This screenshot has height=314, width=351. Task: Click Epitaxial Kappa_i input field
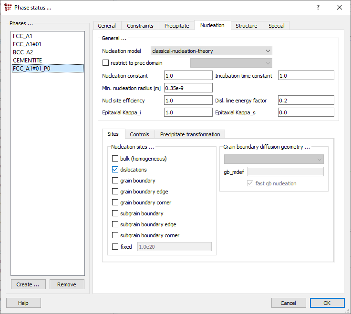(x=188, y=112)
